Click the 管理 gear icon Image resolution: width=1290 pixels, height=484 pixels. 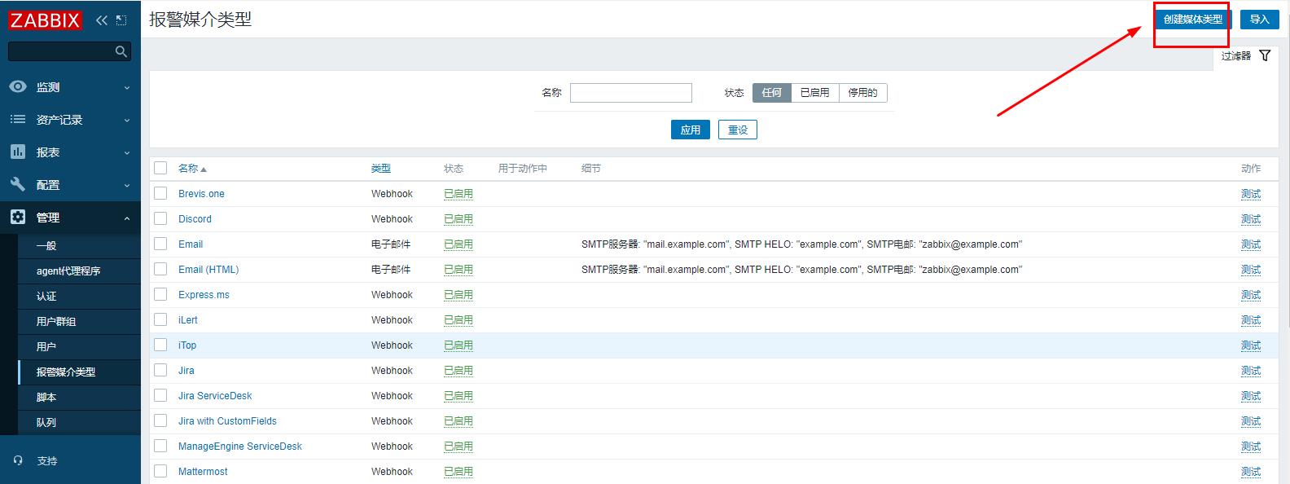18,218
